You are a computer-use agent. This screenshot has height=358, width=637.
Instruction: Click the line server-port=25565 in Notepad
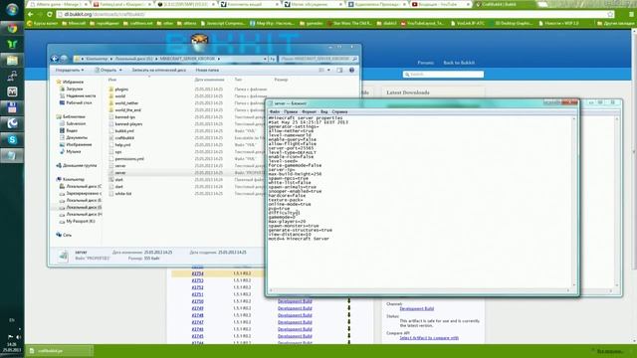coord(291,148)
